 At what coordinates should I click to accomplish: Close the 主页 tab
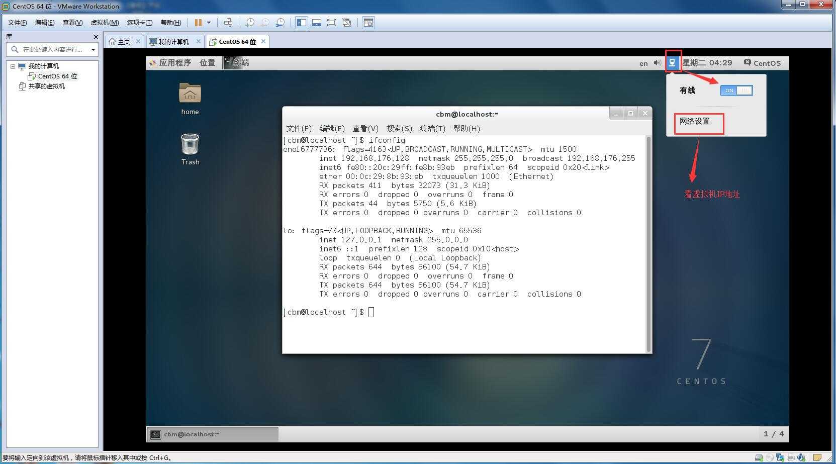tap(138, 41)
